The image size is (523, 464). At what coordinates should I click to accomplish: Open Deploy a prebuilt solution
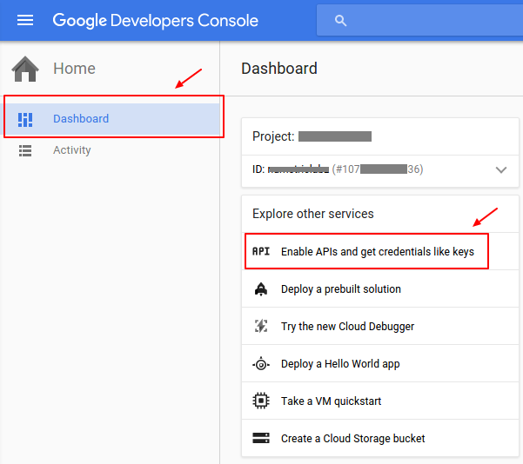tap(380, 288)
